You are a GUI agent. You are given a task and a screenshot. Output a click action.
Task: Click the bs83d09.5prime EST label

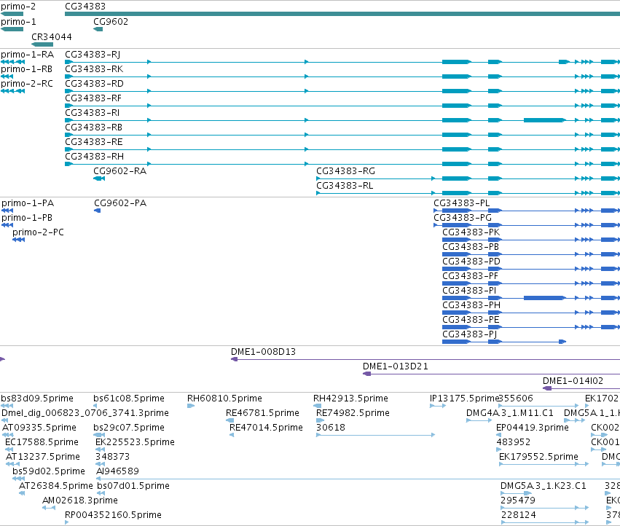pyautogui.click(x=37, y=399)
